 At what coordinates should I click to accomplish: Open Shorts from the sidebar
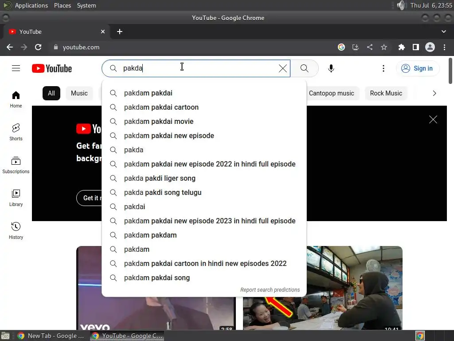pos(16,132)
